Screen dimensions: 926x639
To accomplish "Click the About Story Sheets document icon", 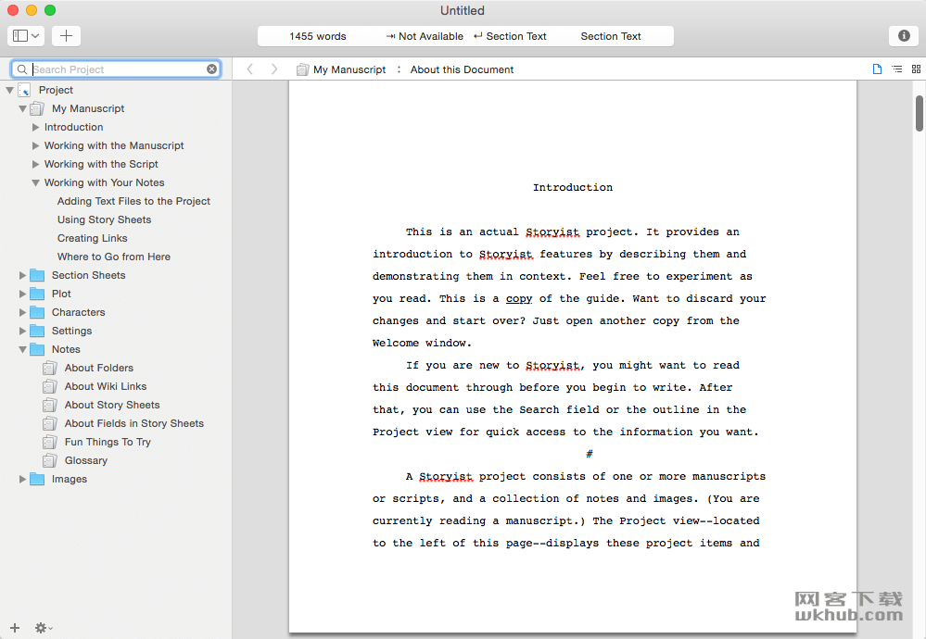I will click(x=50, y=405).
